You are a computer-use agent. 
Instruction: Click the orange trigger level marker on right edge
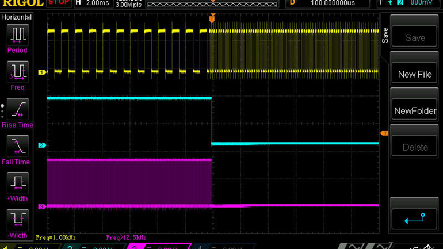(x=384, y=133)
